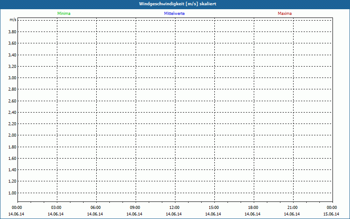The width and height of the screenshot is (350, 219).
Task: Select the 18:00 time label
Action: click(x=253, y=208)
